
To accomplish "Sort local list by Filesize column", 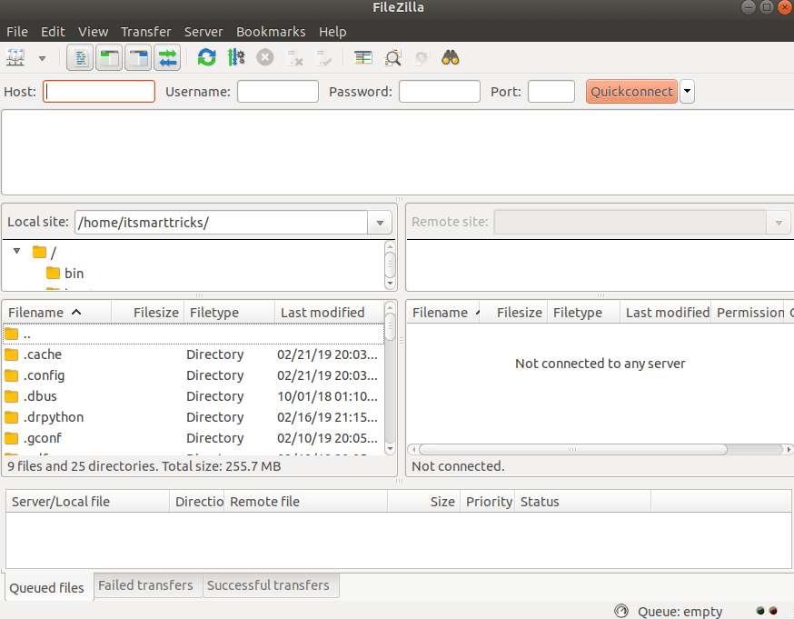I will point(147,313).
